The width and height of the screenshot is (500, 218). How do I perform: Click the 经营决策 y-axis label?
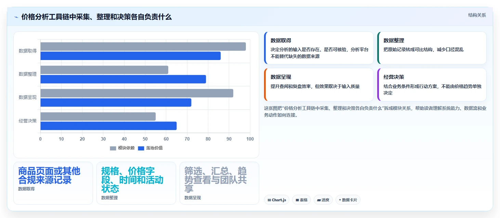click(x=28, y=121)
